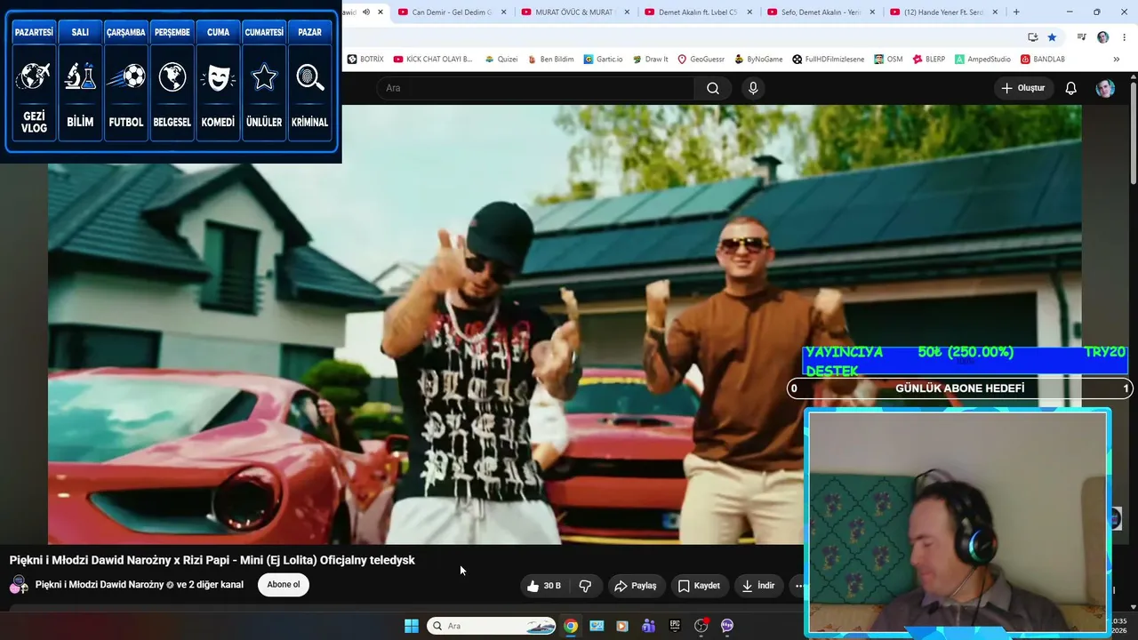Like the video with thumbs up
Image resolution: width=1138 pixels, height=640 pixels.
(x=543, y=586)
